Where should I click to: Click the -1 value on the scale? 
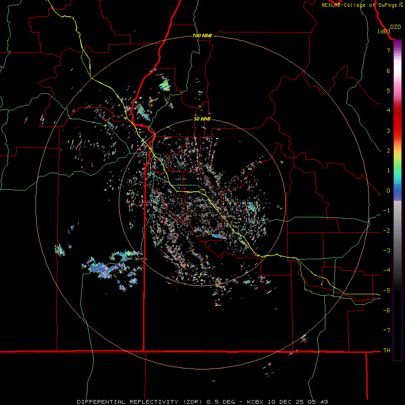[x=387, y=211]
